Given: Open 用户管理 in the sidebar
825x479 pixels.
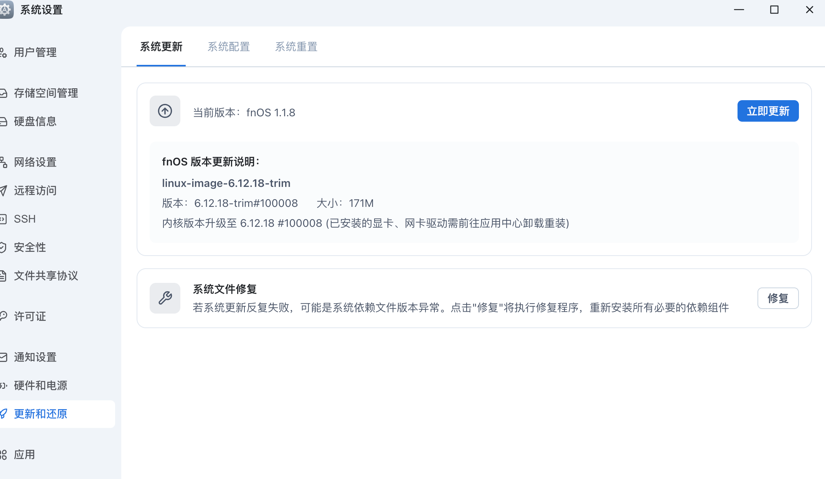Looking at the screenshot, I should pos(35,52).
